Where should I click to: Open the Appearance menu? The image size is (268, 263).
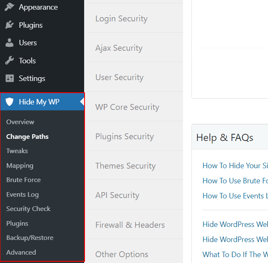tap(38, 7)
